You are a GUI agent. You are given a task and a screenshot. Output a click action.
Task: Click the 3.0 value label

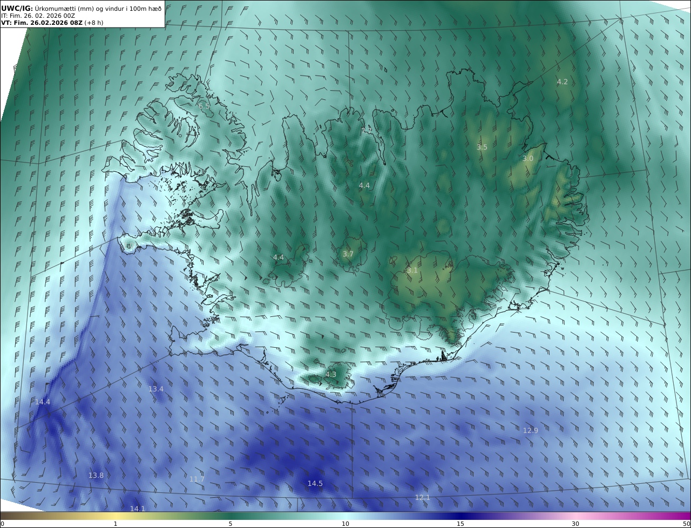pos(528,158)
